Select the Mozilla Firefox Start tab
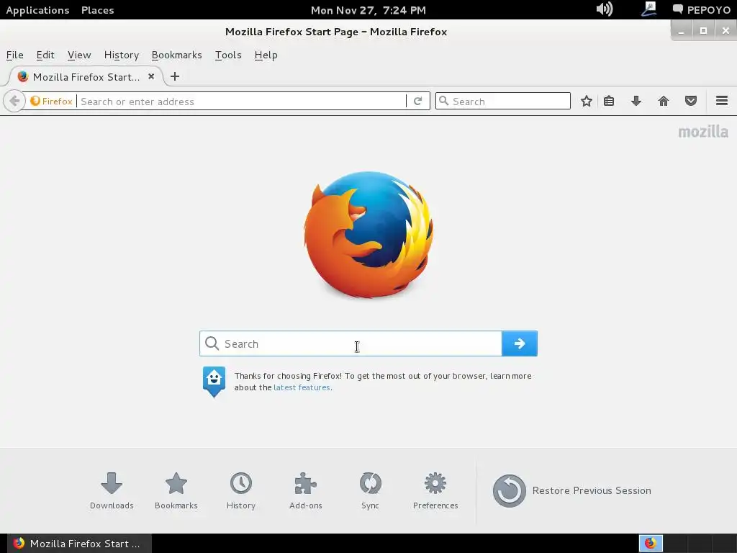Image resolution: width=737 pixels, height=553 pixels. pyautogui.click(x=86, y=76)
